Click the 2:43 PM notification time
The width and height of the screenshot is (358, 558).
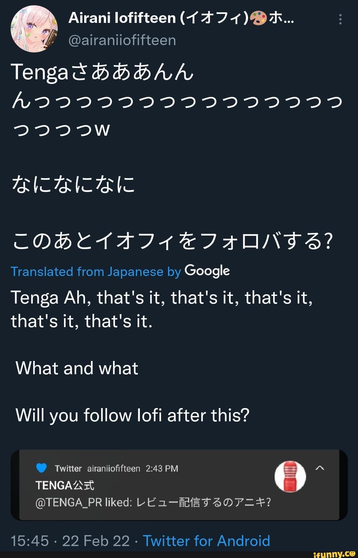tap(162, 468)
